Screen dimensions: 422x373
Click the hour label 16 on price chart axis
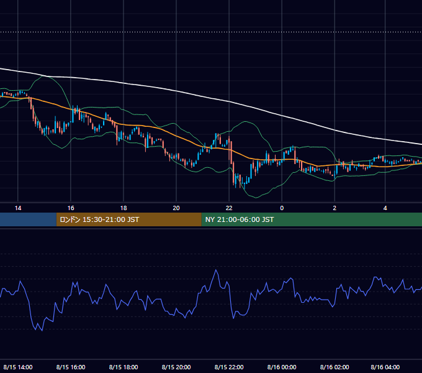(71, 208)
